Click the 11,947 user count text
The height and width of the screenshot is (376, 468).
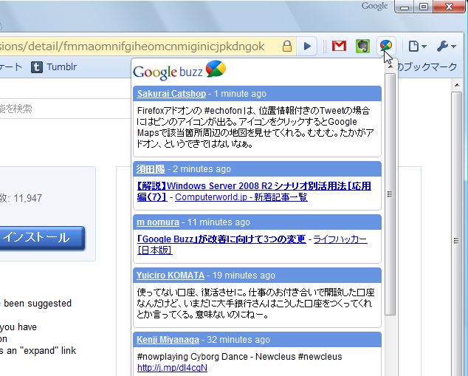[28, 198]
